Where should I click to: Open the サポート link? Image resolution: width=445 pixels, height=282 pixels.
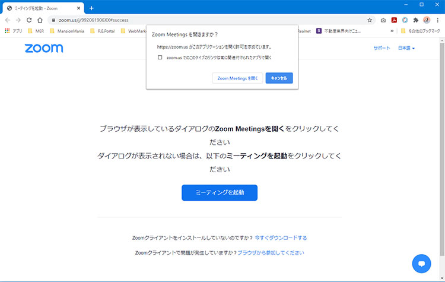coord(382,48)
